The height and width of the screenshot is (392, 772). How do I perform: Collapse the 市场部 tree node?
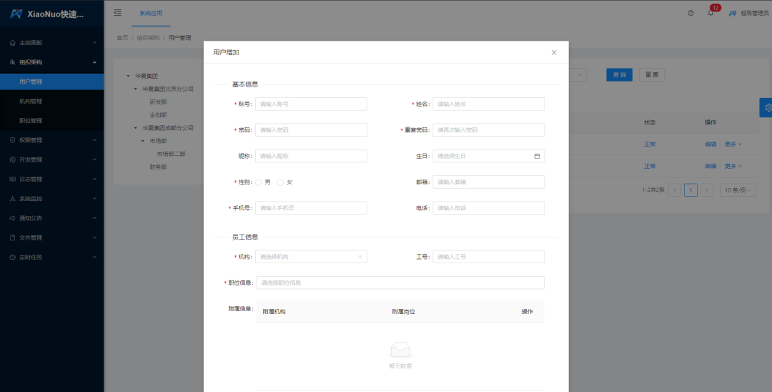pyautogui.click(x=143, y=141)
